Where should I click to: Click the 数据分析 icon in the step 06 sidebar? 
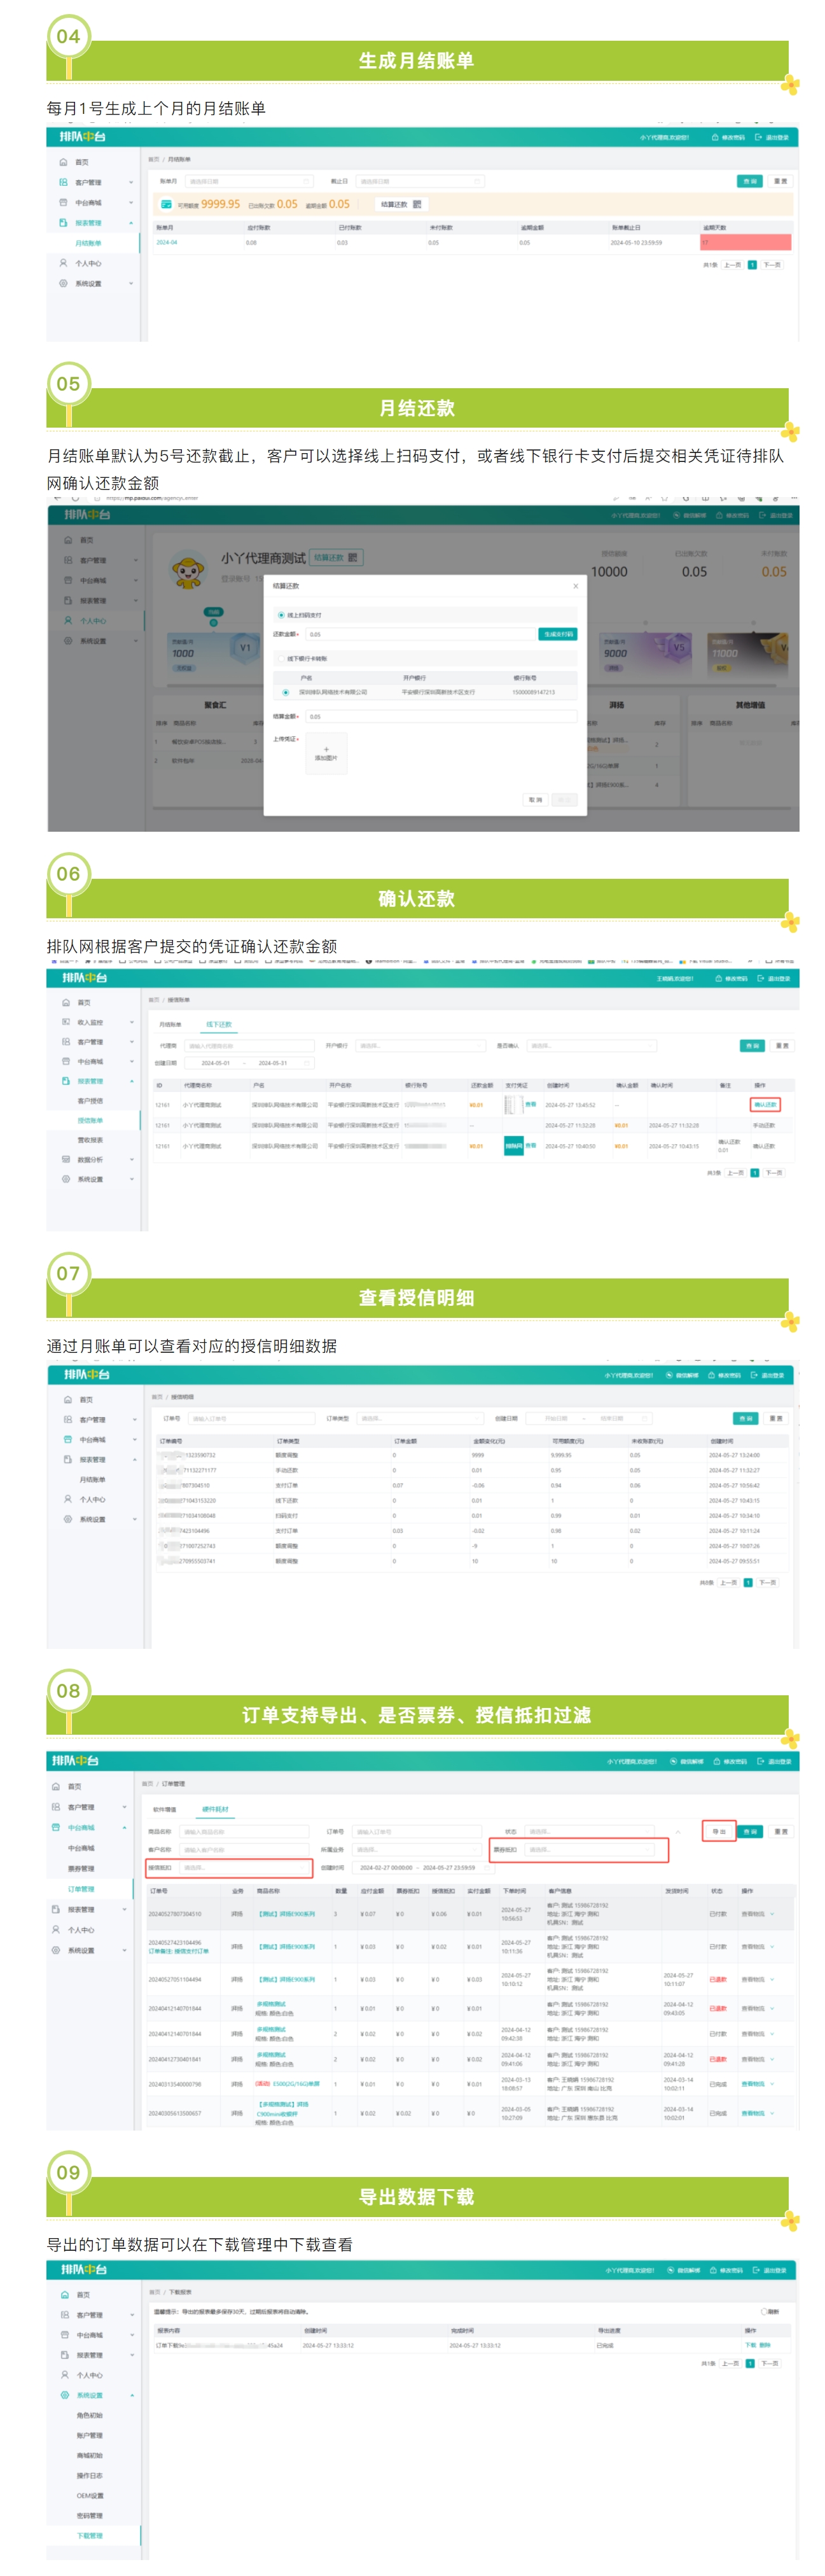coord(66,1159)
